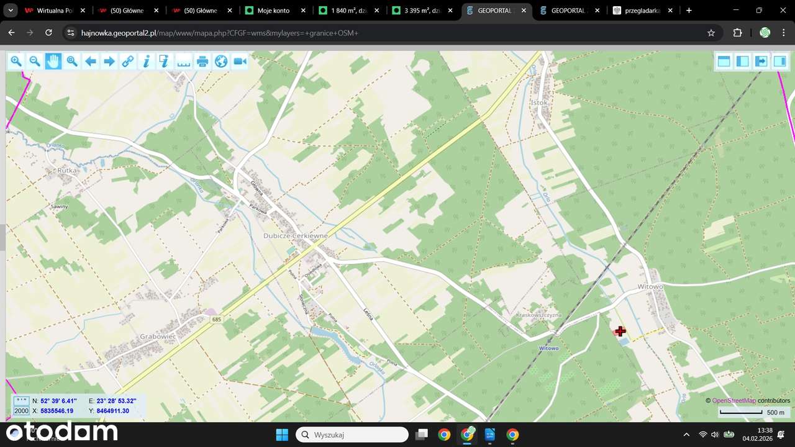Click the panel arrow expand control
Image resolution: width=795 pixels, height=447 pixels.
761,61
